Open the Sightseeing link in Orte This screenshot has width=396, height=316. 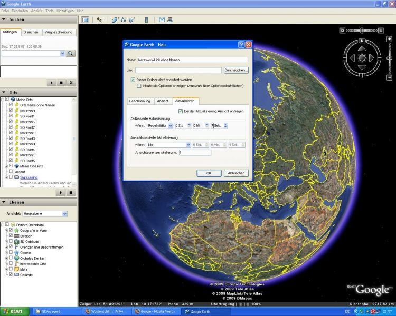[29, 177]
